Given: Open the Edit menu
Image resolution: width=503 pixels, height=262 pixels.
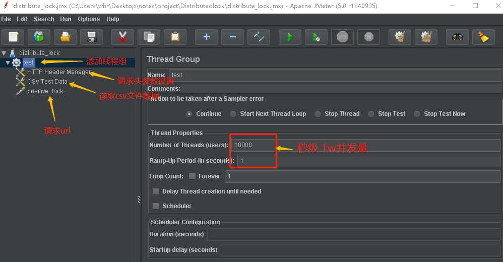Looking at the screenshot, I should coord(22,19).
